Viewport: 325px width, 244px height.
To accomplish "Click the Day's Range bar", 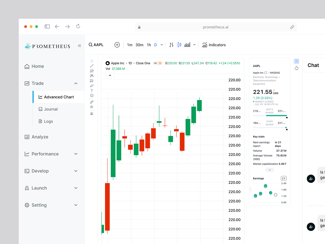I will [x=270, y=116].
